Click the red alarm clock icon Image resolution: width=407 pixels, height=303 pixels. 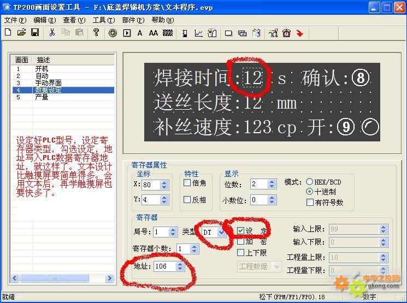(287, 33)
